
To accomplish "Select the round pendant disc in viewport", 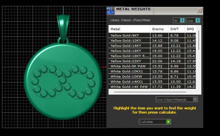I will coord(63,81).
